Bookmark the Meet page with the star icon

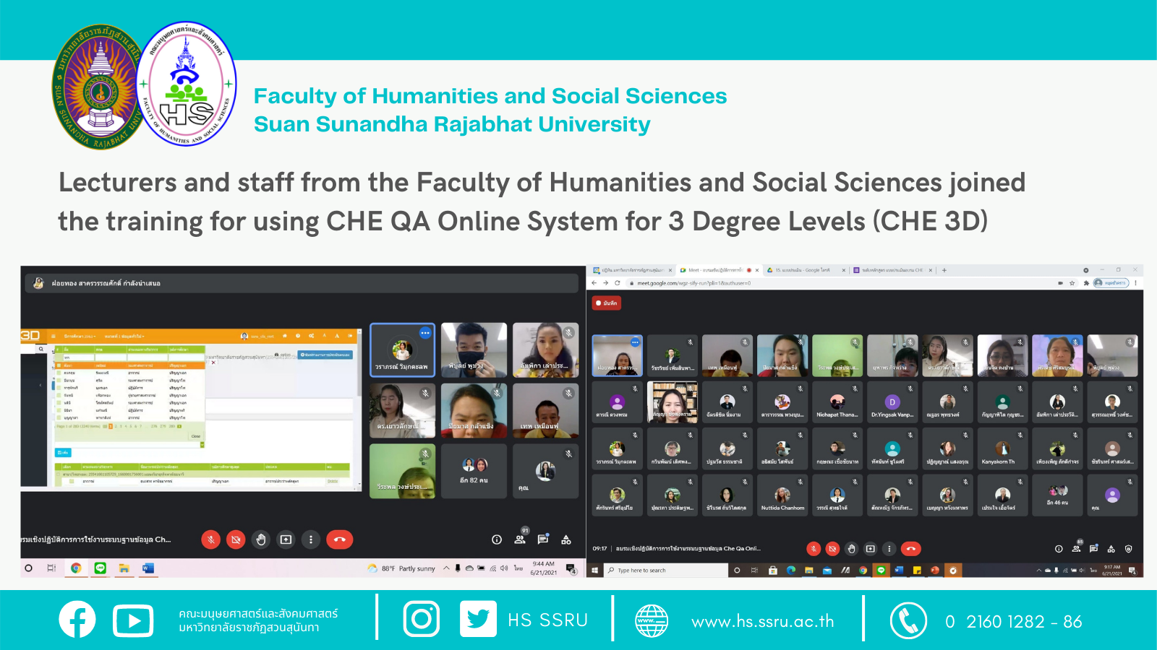pos(1072,283)
